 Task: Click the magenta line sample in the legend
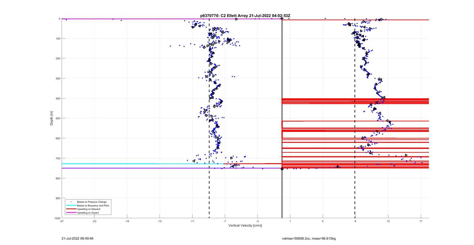[70, 212]
